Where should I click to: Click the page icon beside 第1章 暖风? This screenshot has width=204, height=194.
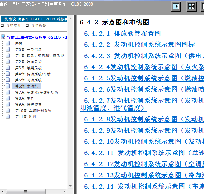pyautogui.click(x=8, y=55)
